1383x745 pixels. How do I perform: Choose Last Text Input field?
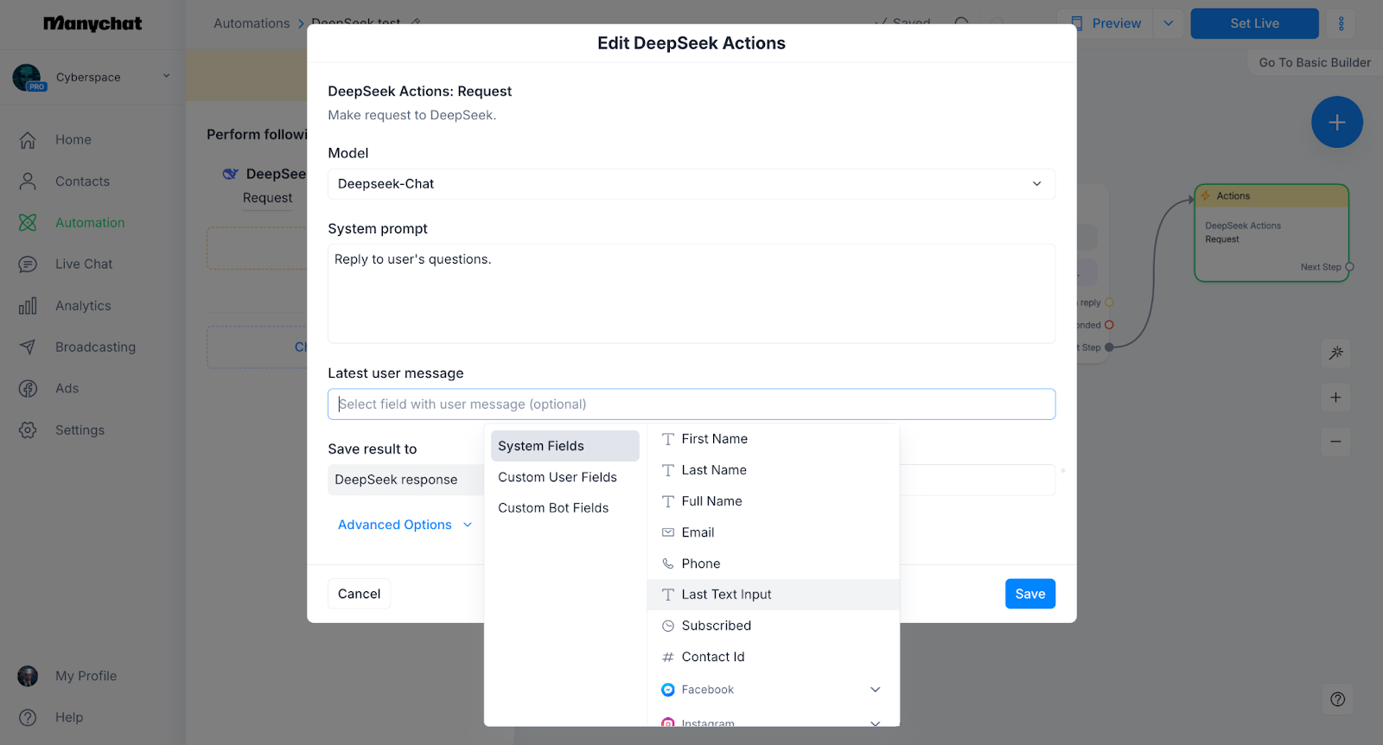[774, 595]
